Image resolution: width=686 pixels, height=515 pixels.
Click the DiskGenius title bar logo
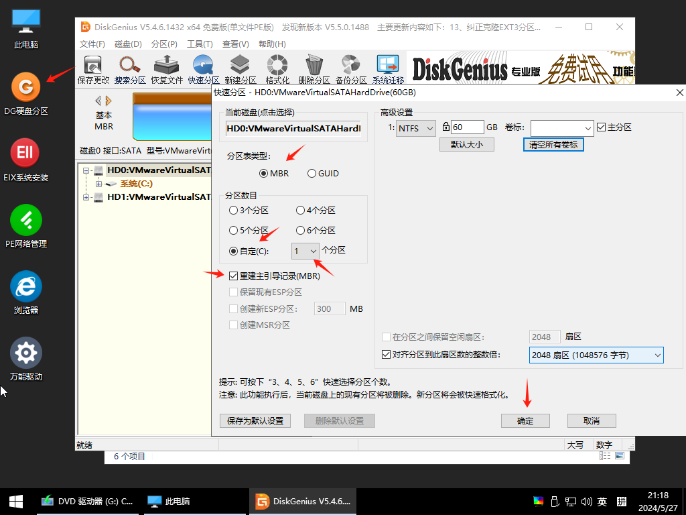(x=86, y=27)
